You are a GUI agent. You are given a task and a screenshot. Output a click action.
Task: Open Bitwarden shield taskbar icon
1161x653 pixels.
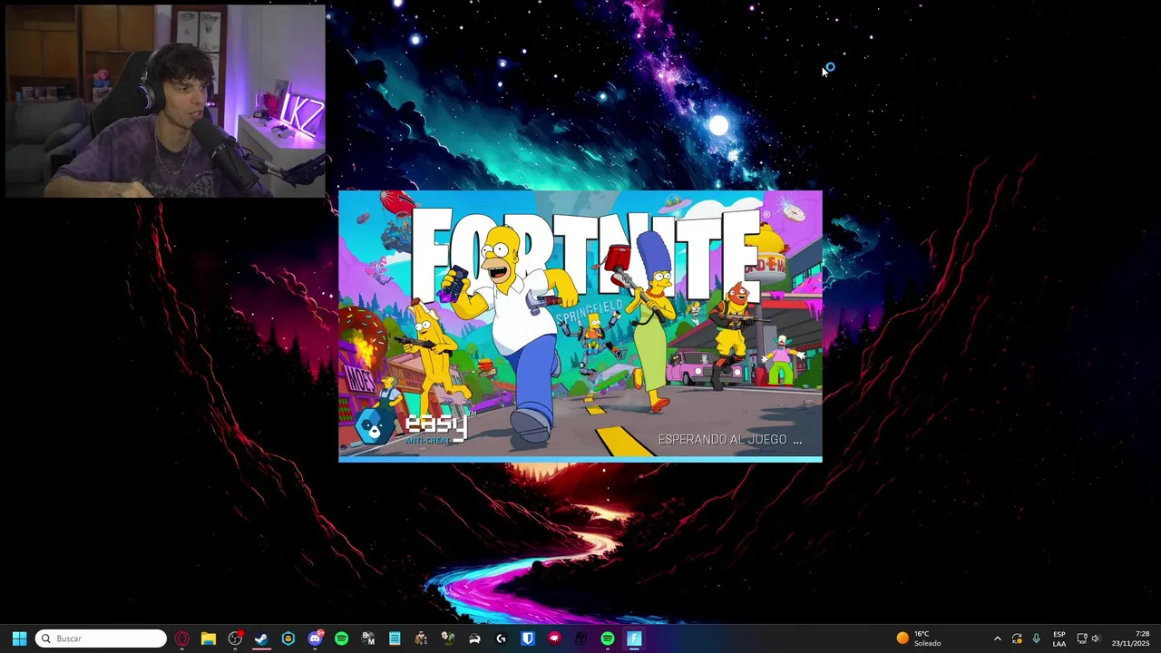pos(528,638)
